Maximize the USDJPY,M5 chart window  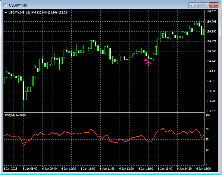[x=203, y=5]
